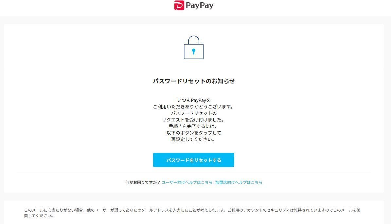Click the 再設定してください line

(x=193, y=139)
